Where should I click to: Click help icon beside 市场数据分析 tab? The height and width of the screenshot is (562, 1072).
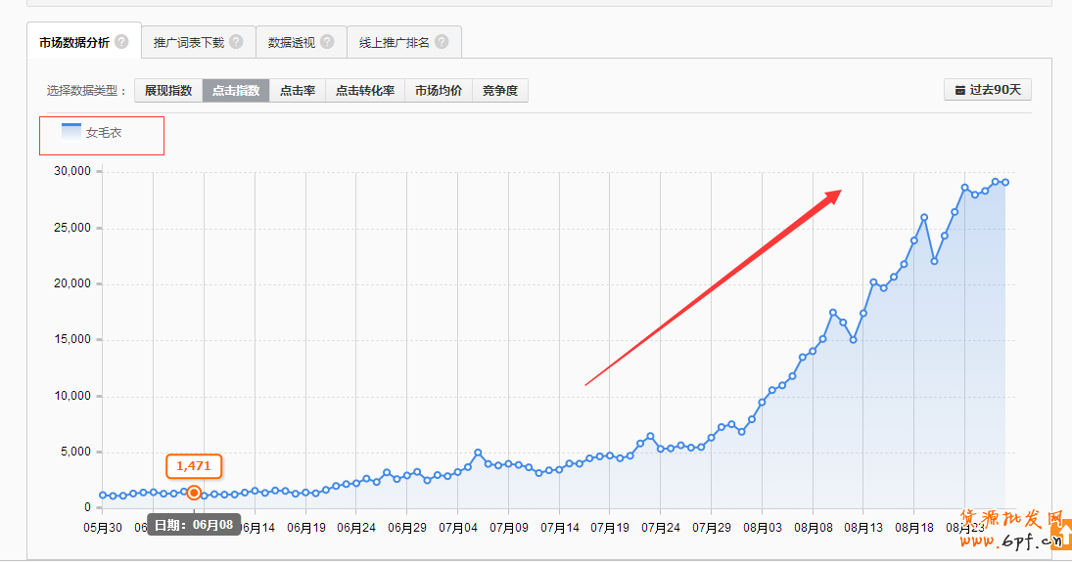[121, 42]
